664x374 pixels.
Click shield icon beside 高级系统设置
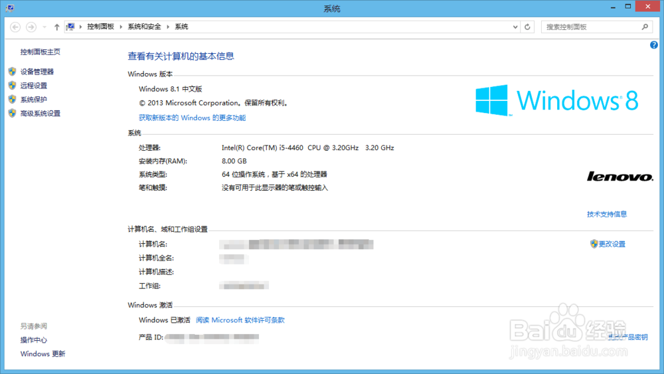12,114
